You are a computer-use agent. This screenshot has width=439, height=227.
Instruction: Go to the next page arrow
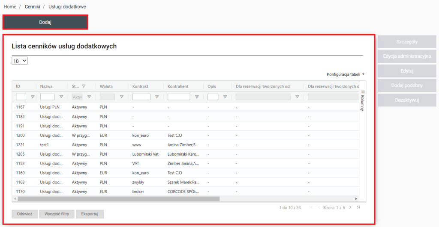(350, 207)
